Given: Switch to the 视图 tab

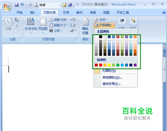Looking at the screenshot, I should coord(106,13).
